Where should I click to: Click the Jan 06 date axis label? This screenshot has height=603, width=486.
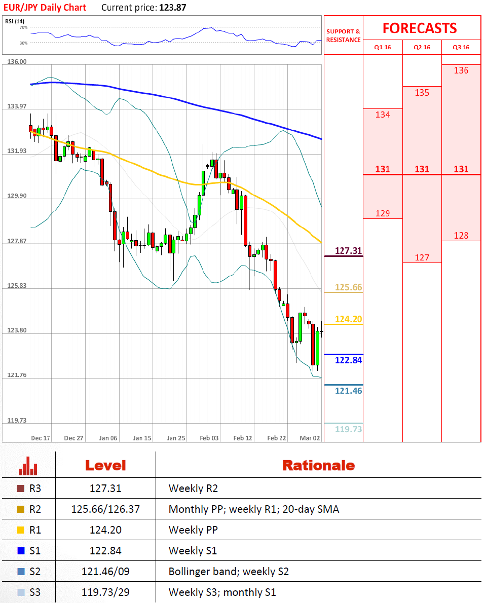coord(108,438)
